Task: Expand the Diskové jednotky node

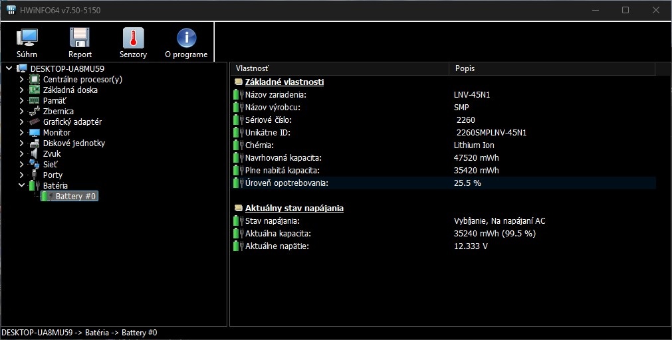Action: click(x=21, y=143)
